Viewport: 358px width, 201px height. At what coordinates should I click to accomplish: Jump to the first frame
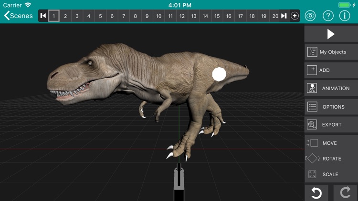click(43, 16)
